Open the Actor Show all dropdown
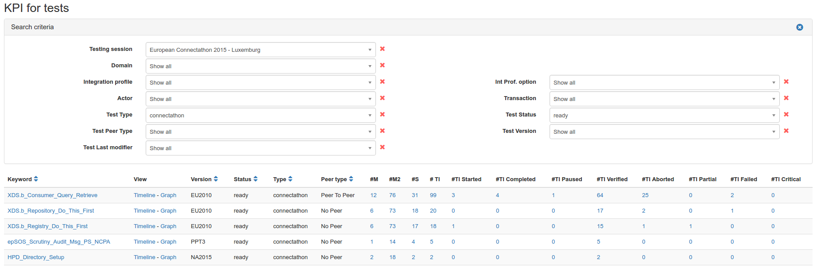Image resolution: width=817 pixels, height=268 pixels. click(260, 99)
